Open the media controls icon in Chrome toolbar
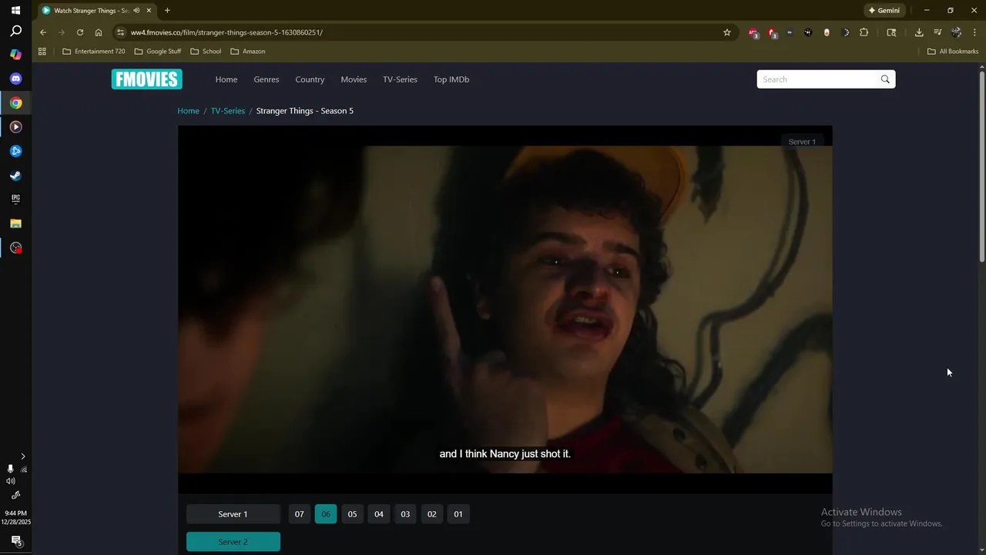The image size is (986, 555). tap(937, 32)
